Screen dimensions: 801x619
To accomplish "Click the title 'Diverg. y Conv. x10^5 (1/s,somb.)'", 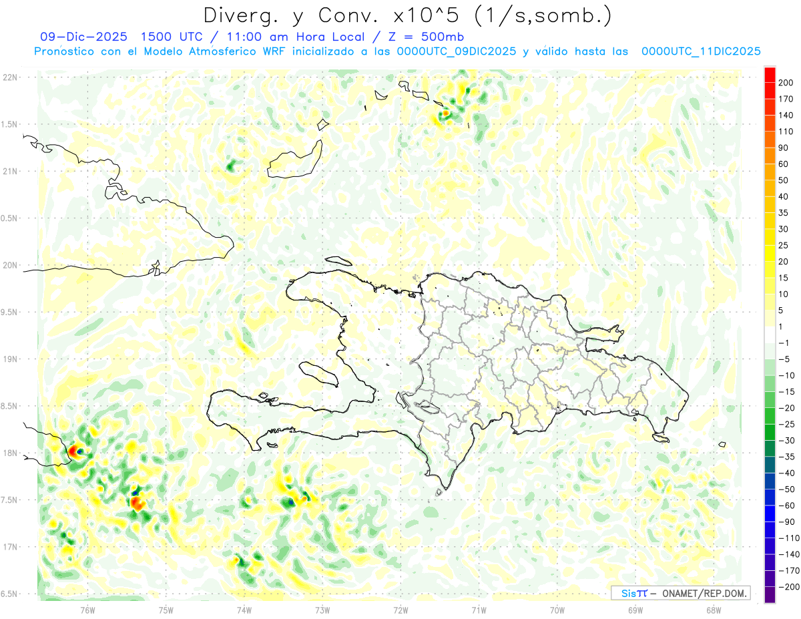I will [407, 15].
